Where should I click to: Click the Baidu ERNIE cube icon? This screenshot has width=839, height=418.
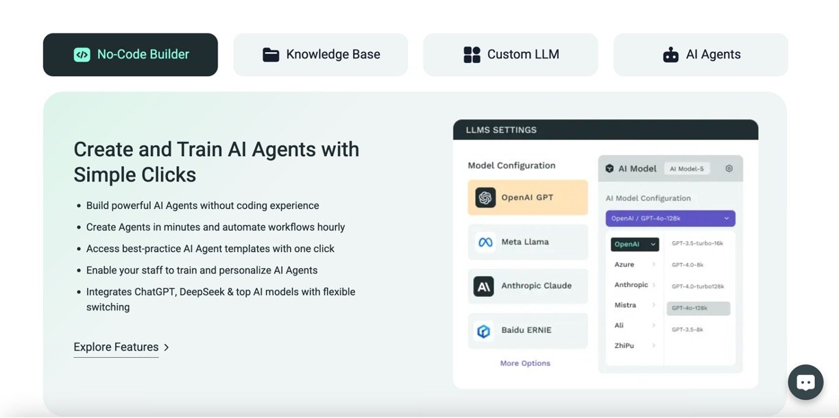coord(484,331)
